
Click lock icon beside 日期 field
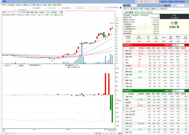tap(166, 6)
